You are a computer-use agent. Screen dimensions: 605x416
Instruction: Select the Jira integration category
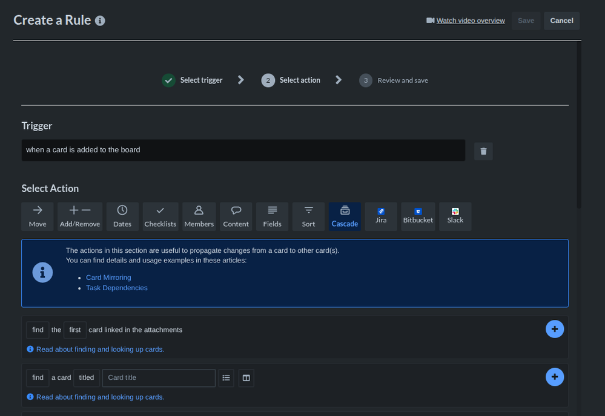point(381,216)
